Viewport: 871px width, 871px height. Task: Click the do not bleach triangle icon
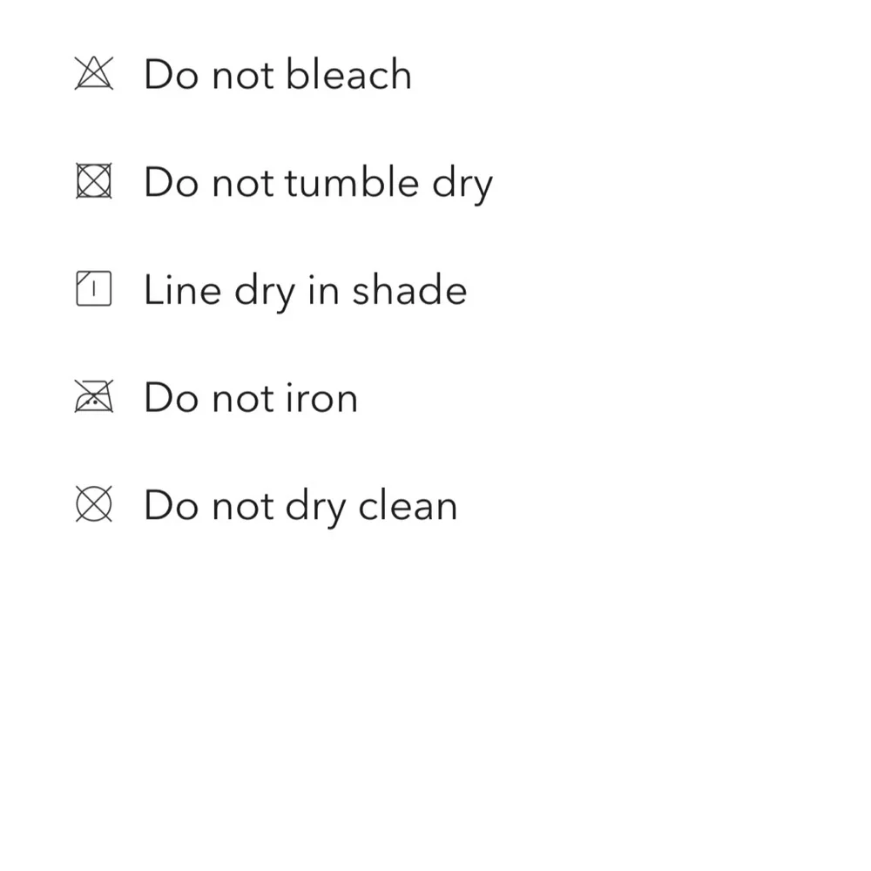click(94, 74)
